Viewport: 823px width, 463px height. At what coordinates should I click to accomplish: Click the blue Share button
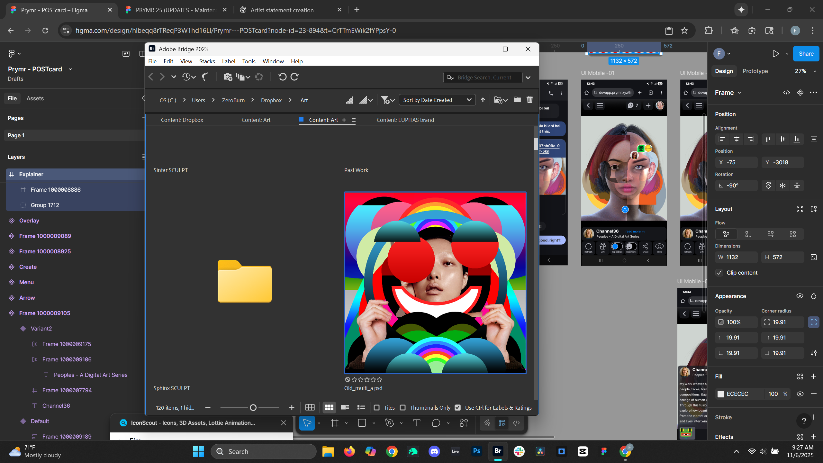[806, 54]
